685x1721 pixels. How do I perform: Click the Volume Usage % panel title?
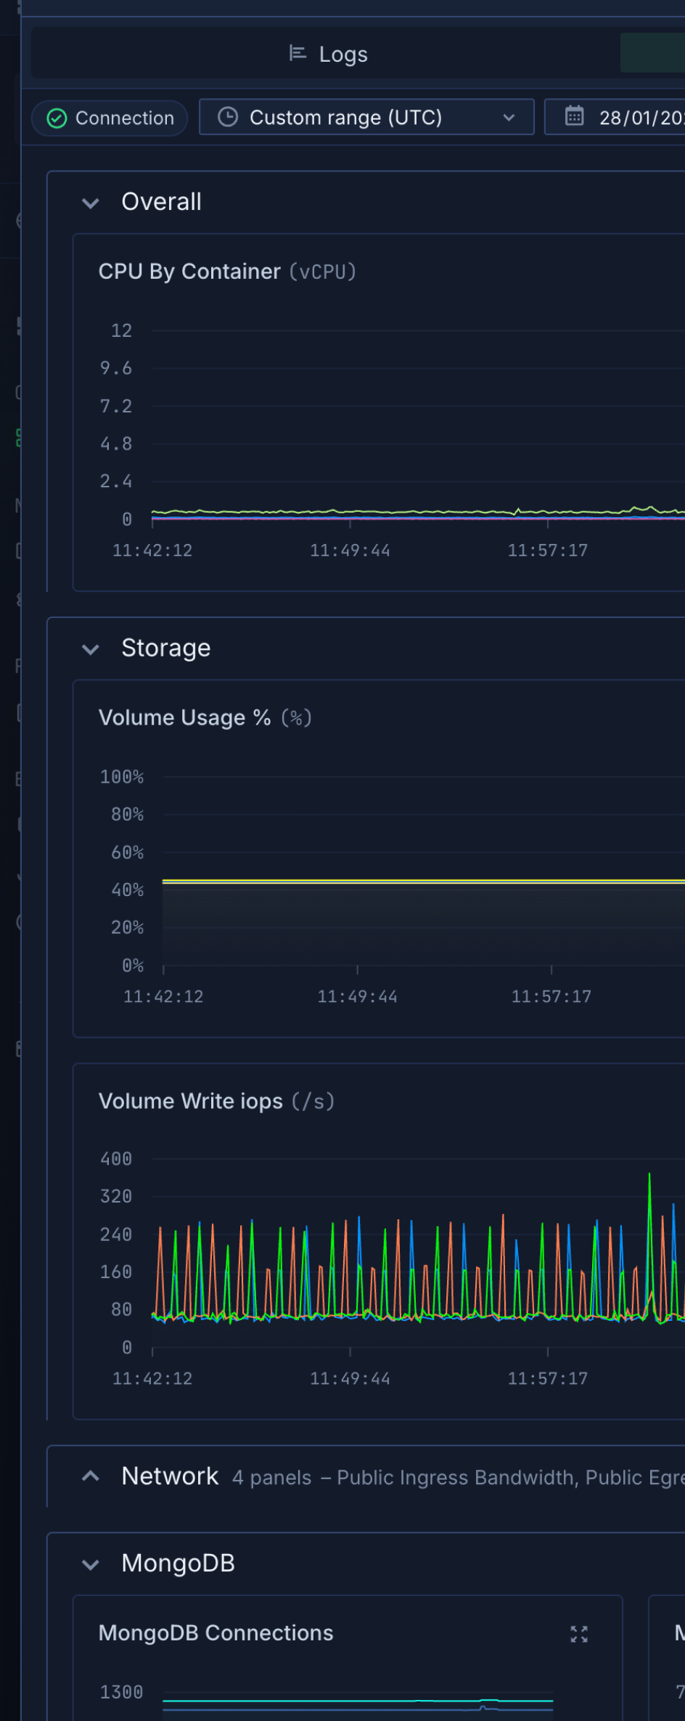[184, 717]
